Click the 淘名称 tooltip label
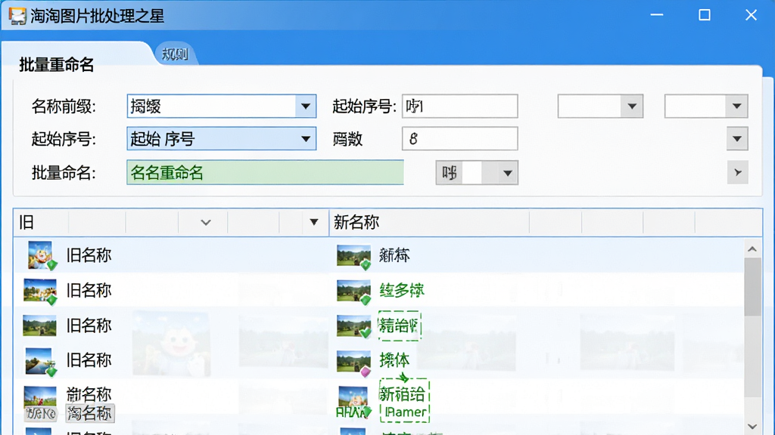 tap(89, 413)
